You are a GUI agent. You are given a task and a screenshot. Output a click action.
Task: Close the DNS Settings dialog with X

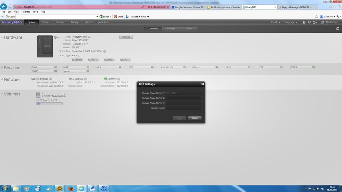pos(203,84)
